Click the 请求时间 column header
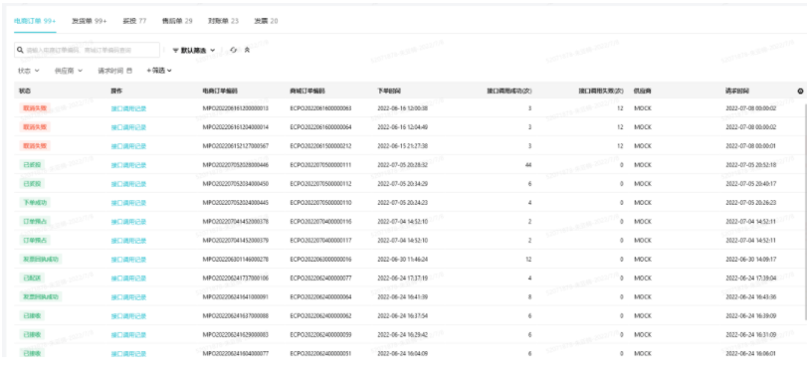 point(737,92)
